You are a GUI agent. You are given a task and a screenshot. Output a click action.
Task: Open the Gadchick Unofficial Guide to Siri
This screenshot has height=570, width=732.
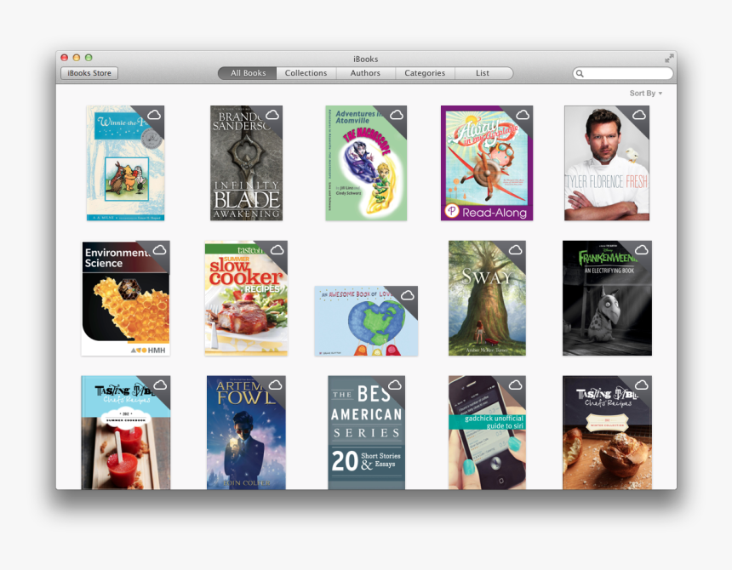click(486, 432)
